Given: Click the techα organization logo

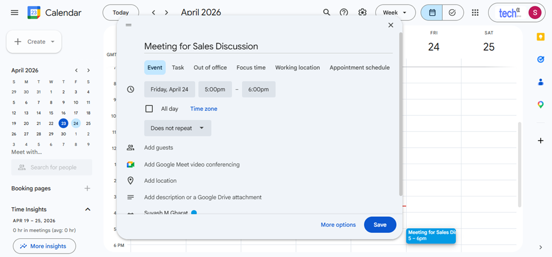Looking at the screenshot, I should pos(510,12).
